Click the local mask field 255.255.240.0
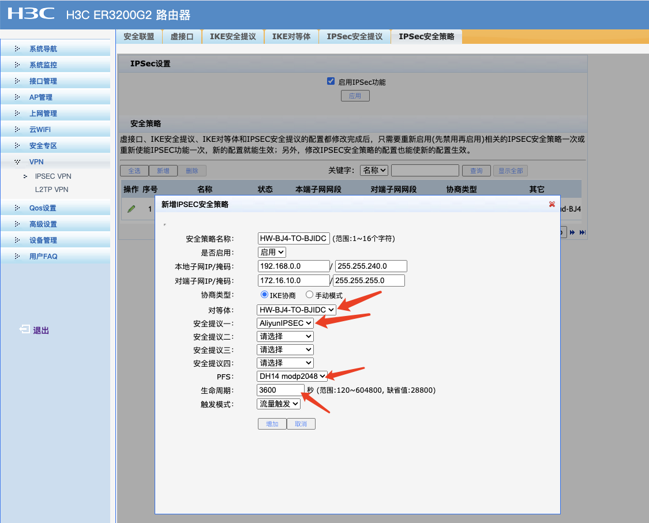The height and width of the screenshot is (523, 649). pos(371,266)
